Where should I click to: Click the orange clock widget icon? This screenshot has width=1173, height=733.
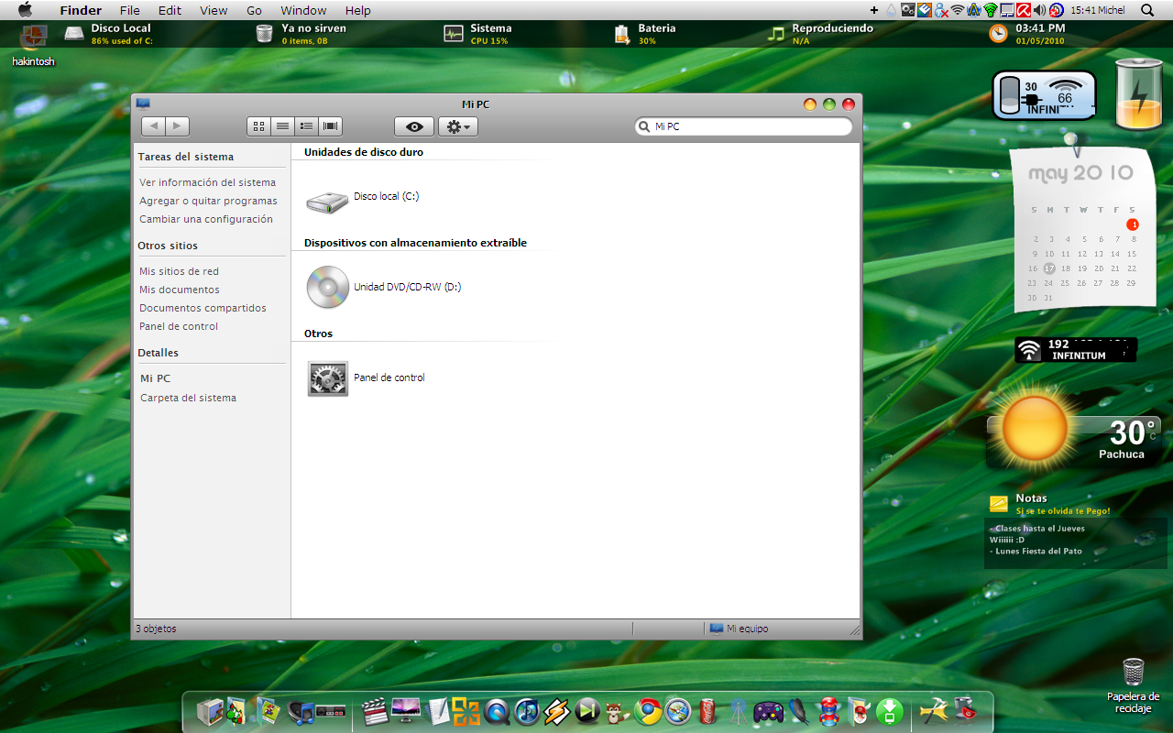tap(998, 34)
